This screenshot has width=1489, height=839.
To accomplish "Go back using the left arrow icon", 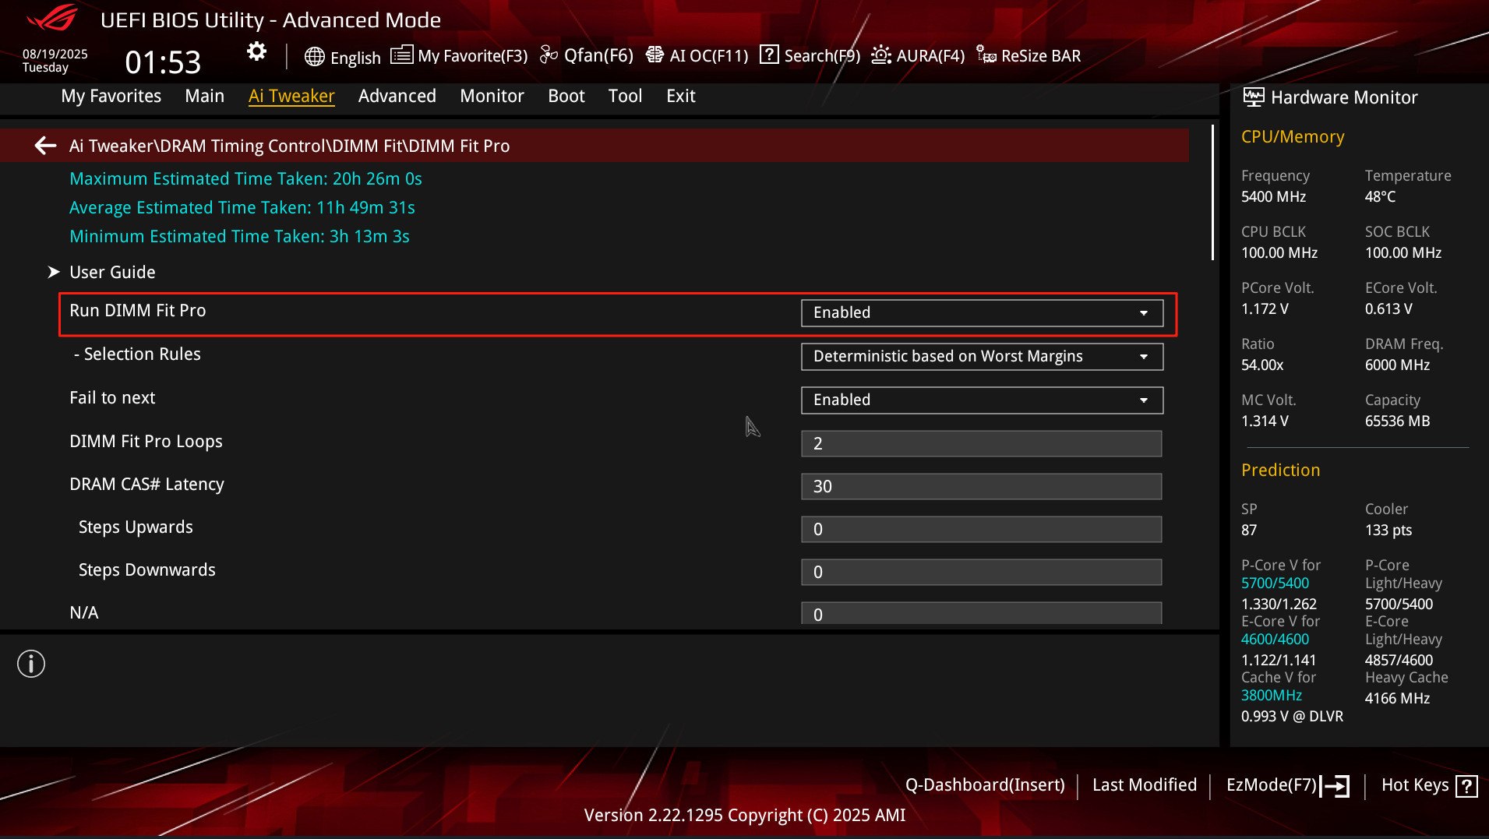I will pos(45,146).
